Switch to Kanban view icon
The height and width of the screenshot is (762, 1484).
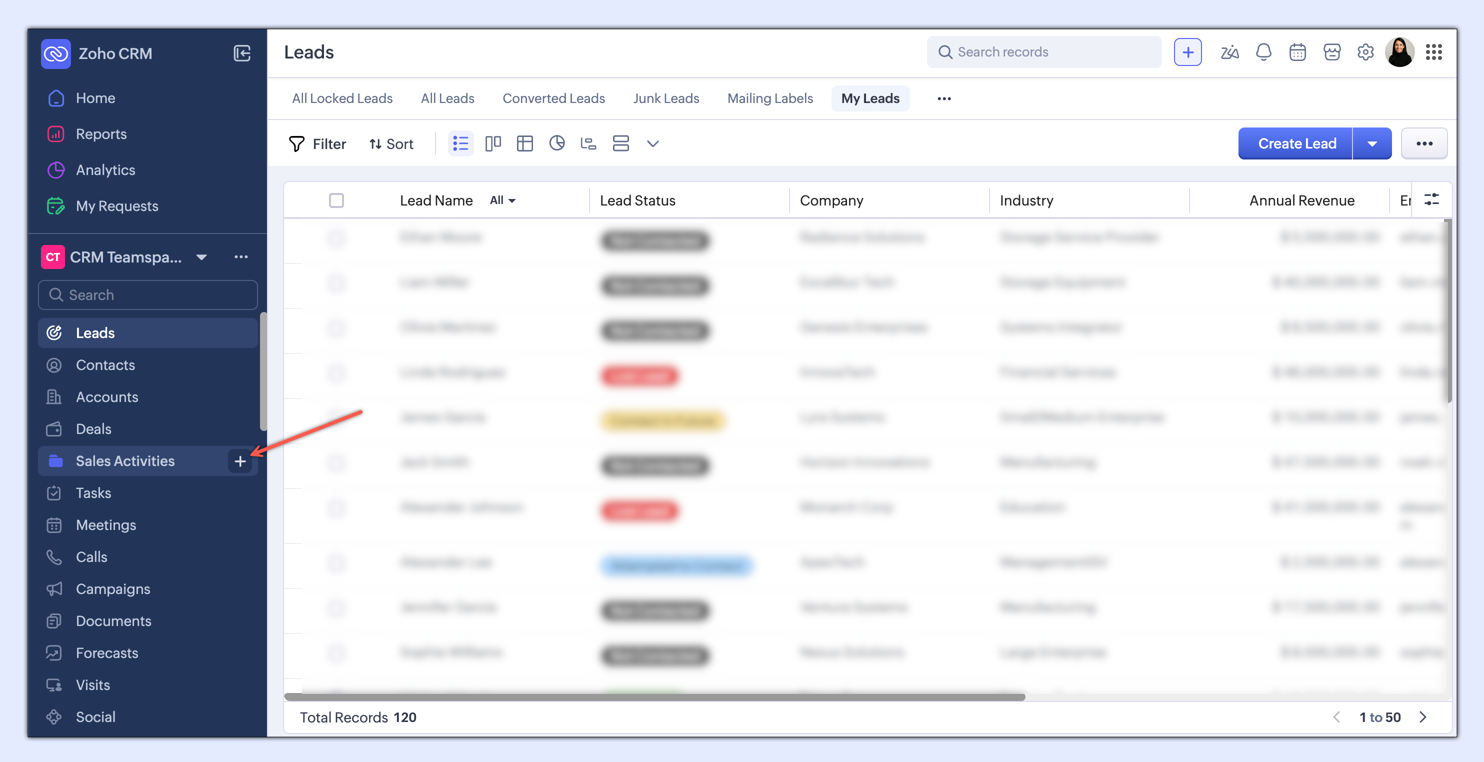(492, 143)
